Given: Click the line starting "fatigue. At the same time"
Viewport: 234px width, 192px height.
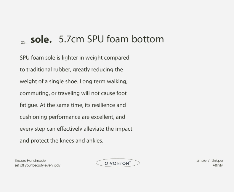Looking at the screenshot, I should pyautogui.click(x=73, y=105).
